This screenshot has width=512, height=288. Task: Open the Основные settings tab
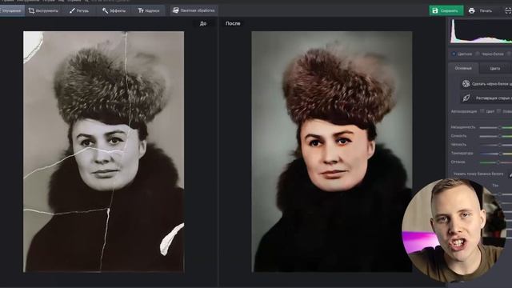point(463,68)
